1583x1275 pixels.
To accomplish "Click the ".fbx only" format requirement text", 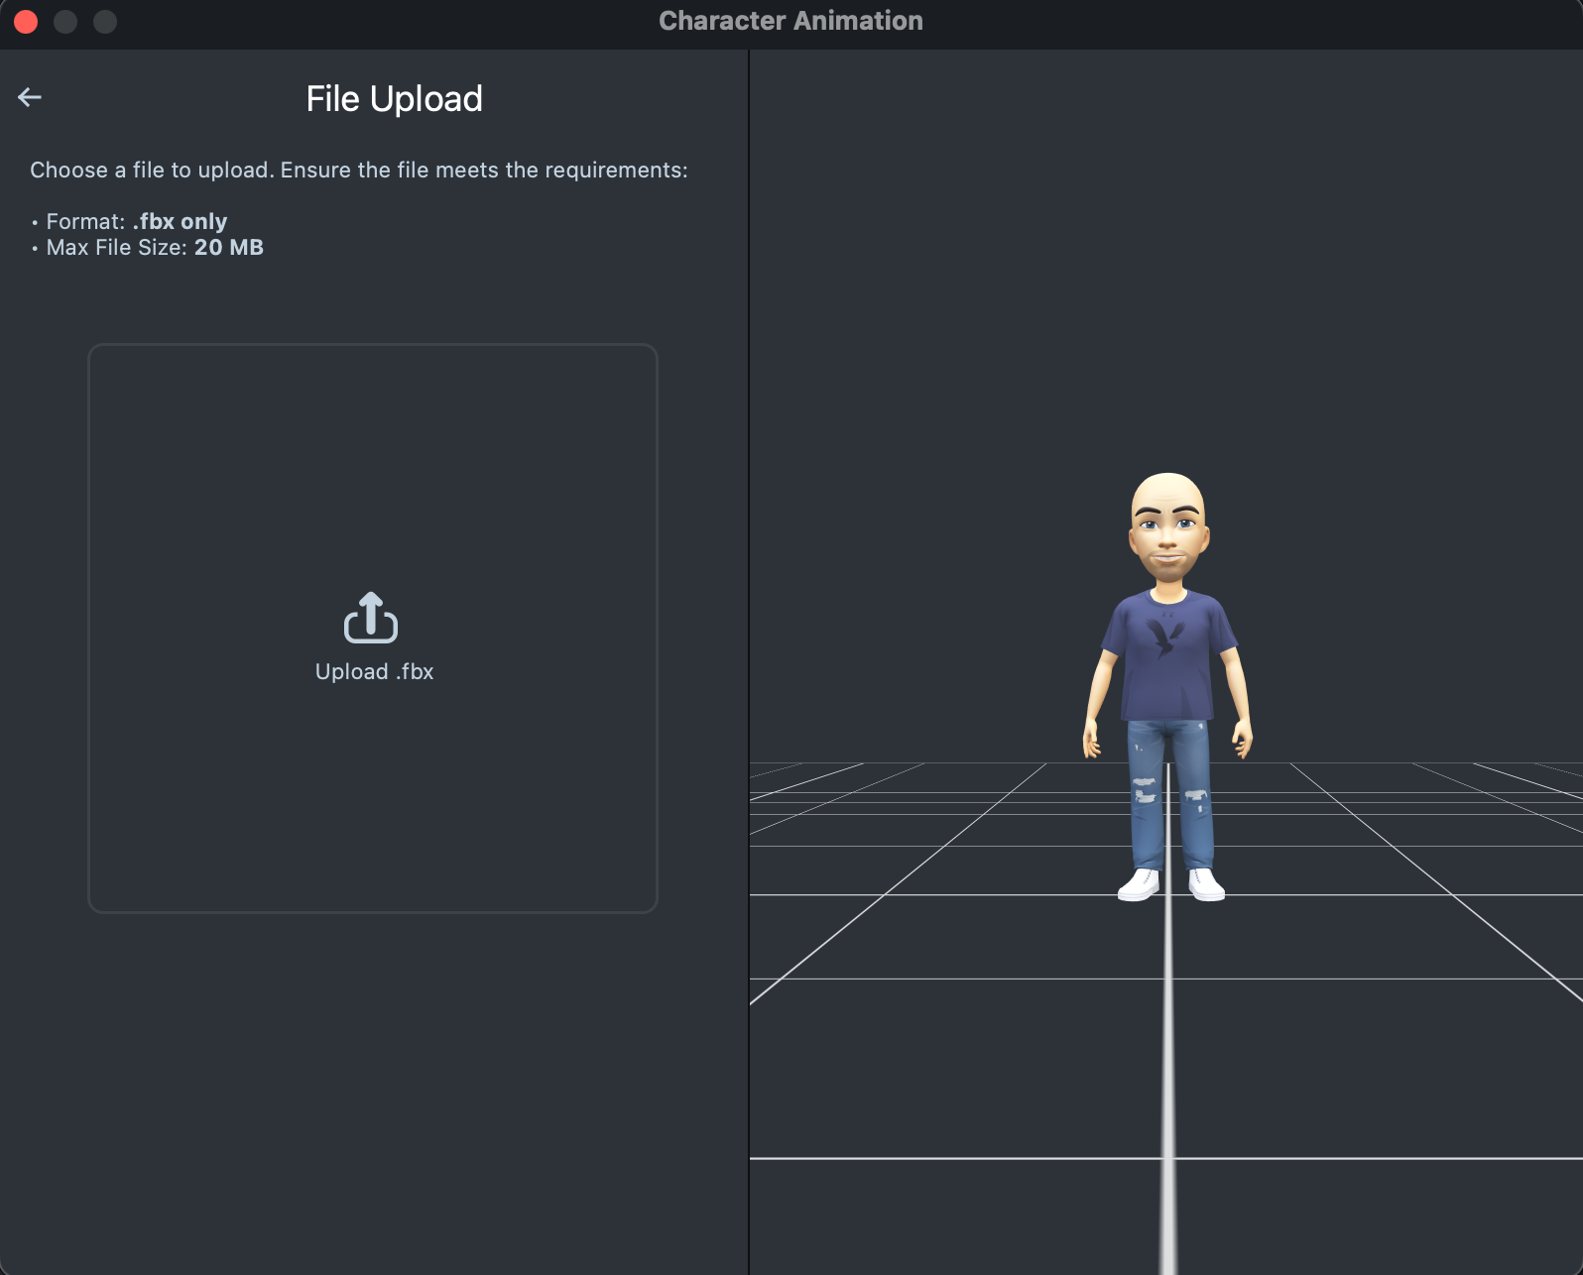I will pyautogui.click(x=180, y=221).
